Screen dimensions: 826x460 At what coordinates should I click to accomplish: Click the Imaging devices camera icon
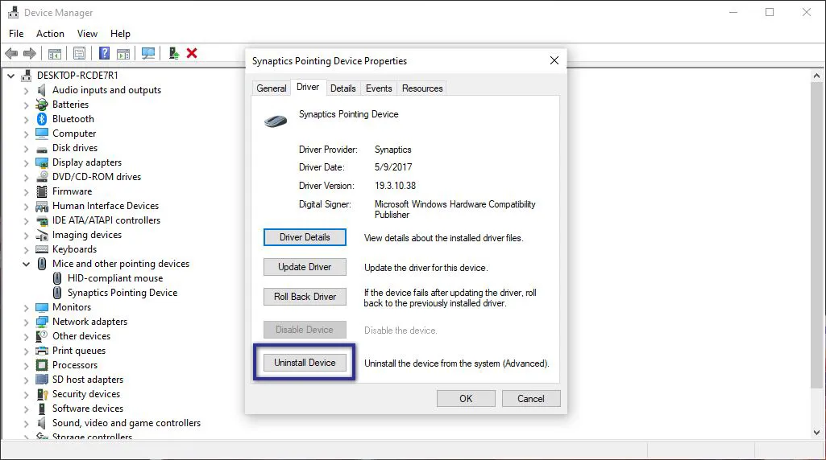click(42, 235)
